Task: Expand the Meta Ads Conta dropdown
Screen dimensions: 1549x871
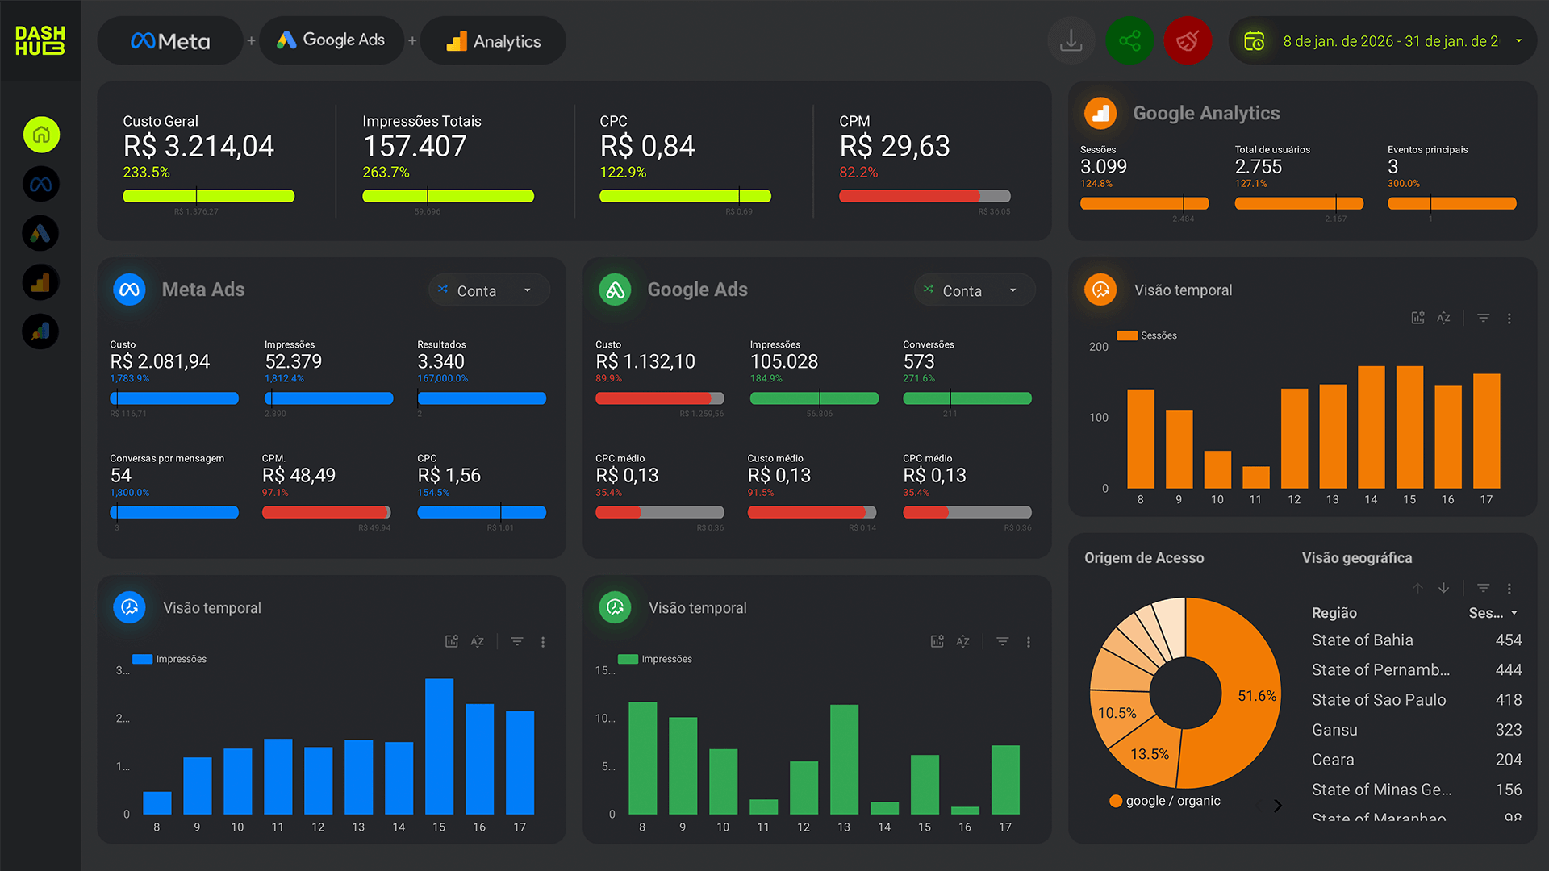Action: coord(489,290)
